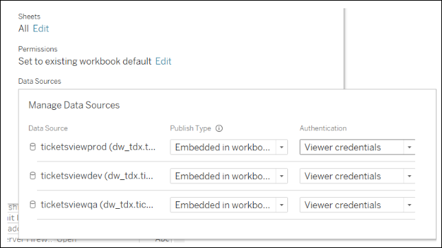
Task: Select the ticketsviewdev data source name
Action: [97, 176]
